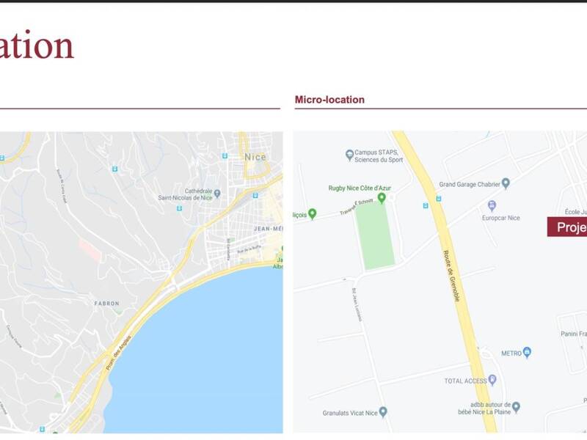587x440 pixels.
Task: Select the green marker on Traverse E Schmitt
Action: 313,213
